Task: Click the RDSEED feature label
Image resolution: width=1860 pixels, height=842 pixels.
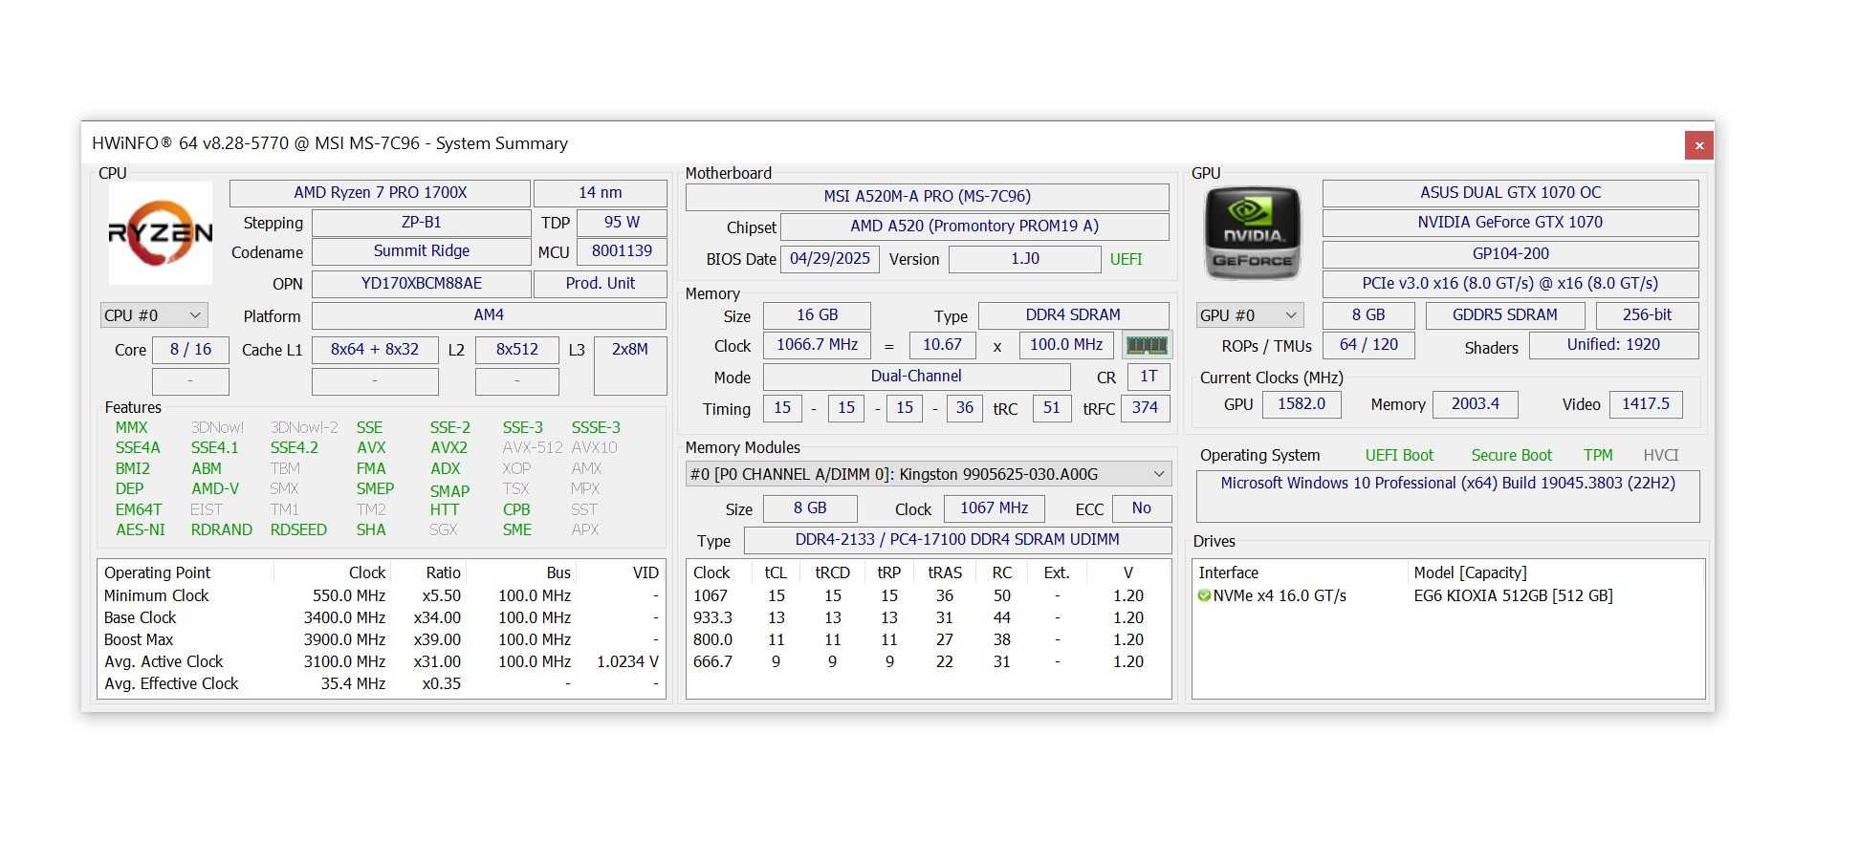Action: pos(298,529)
